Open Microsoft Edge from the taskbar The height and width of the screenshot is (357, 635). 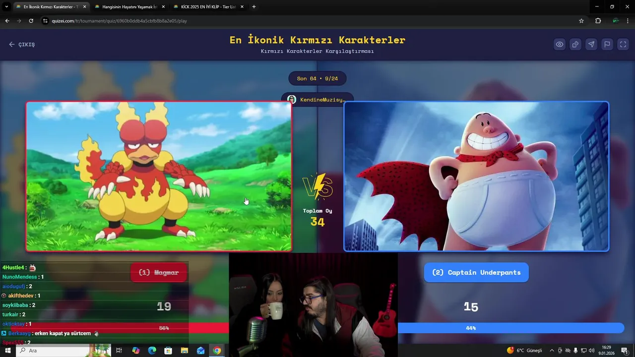pyautogui.click(x=152, y=351)
